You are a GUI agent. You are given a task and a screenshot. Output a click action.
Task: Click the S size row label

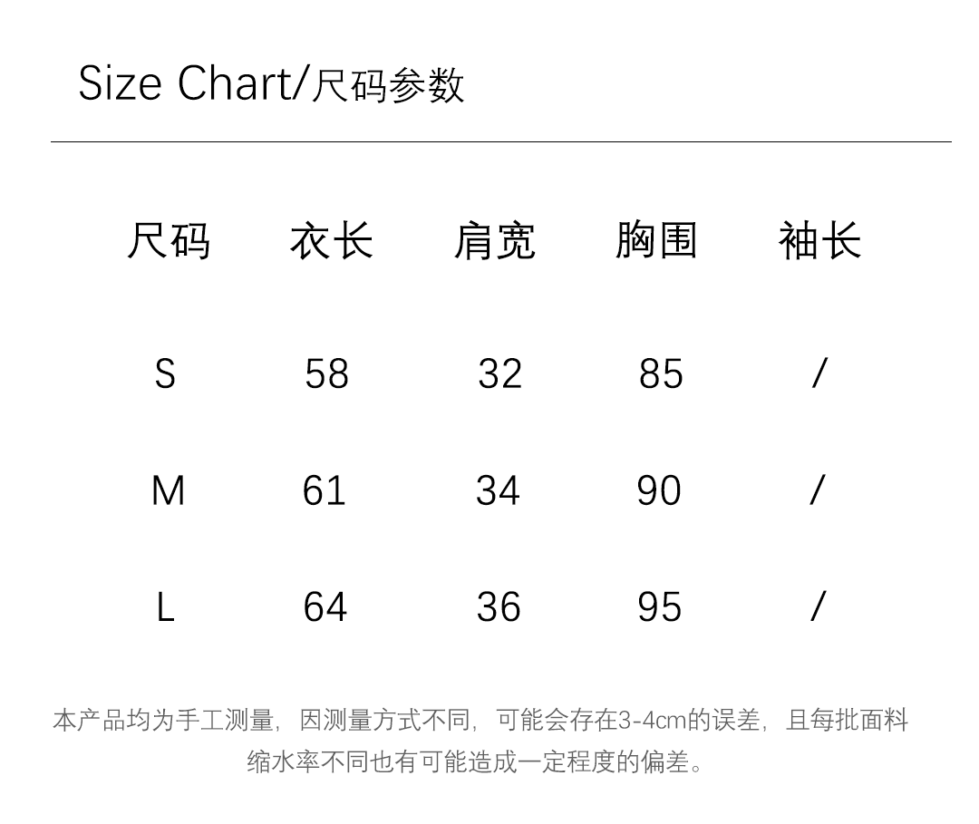165,373
